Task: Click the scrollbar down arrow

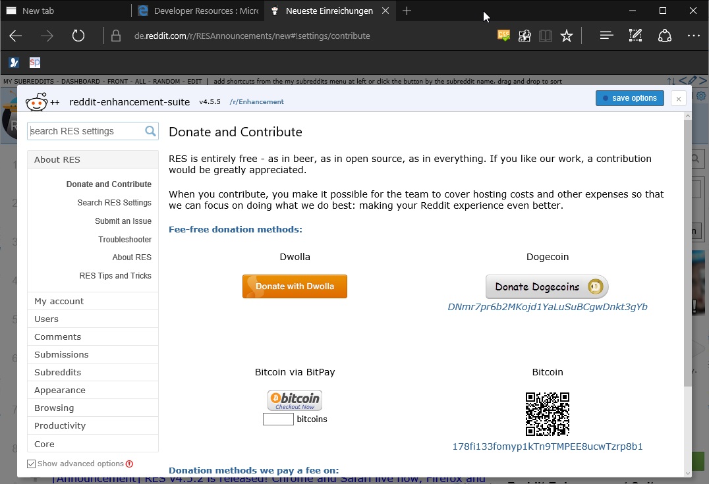Action: 688,473
